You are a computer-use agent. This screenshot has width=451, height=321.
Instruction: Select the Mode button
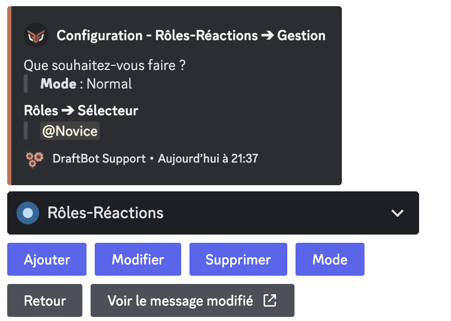pyautogui.click(x=329, y=259)
